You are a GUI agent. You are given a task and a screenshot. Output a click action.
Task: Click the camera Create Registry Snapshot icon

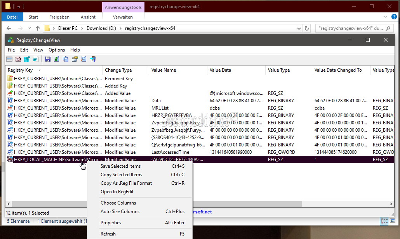pos(18,59)
